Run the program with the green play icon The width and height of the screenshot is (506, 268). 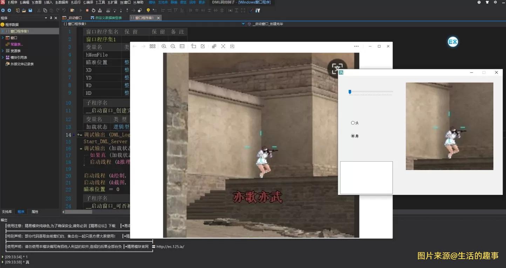tap(81, 10)
